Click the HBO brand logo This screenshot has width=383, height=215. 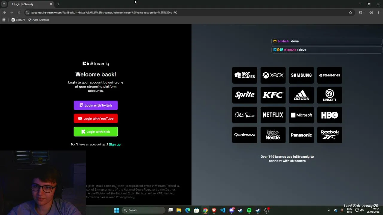pos(330,115)
